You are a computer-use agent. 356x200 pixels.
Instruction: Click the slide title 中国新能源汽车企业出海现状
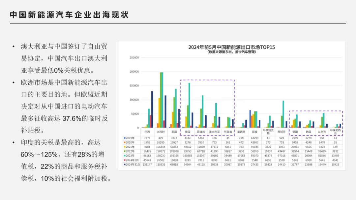pyautogui.click(x=69, y=15)
